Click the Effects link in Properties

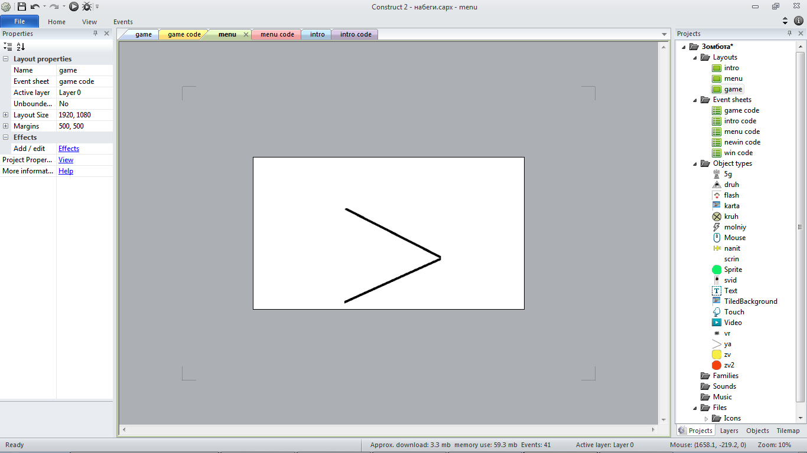69,149
